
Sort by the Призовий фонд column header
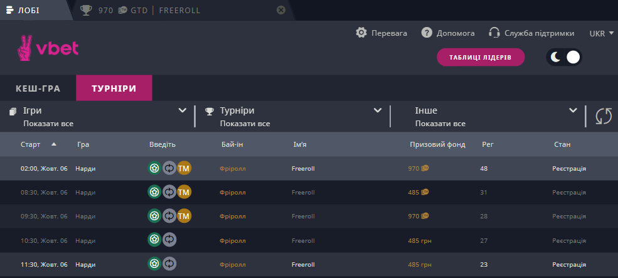(x=437, y=144)
